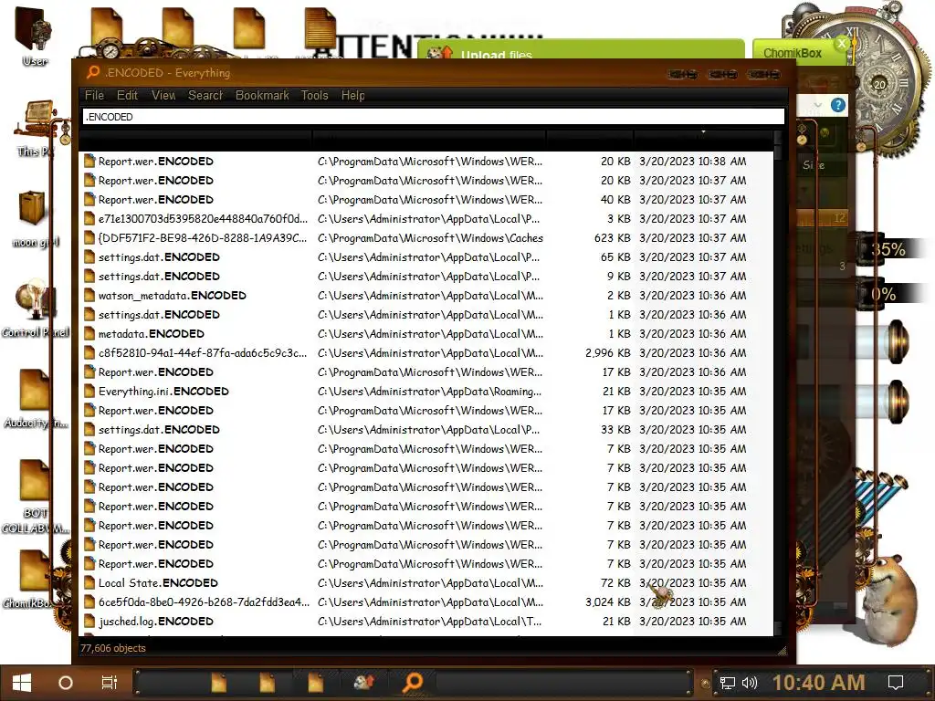Open the Audacity desktop file icon

[x=36, y=398]
